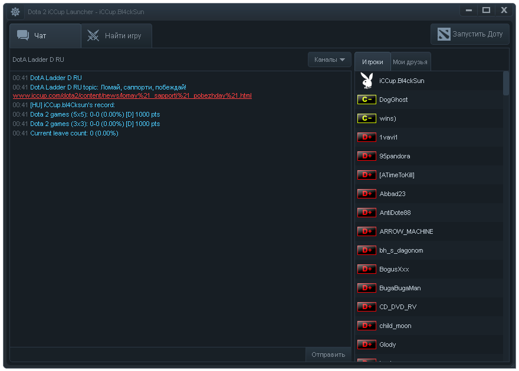Click the players list scrollbar thumb
Image resolution: width=519 pixels, height=371 pixels.
(506, 83)
